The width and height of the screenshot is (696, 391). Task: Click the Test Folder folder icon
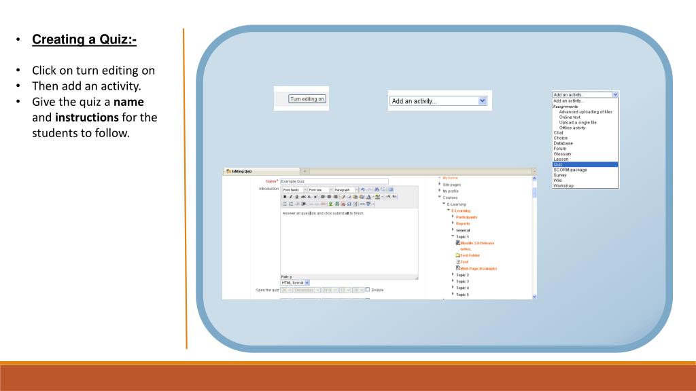point(457,255)
